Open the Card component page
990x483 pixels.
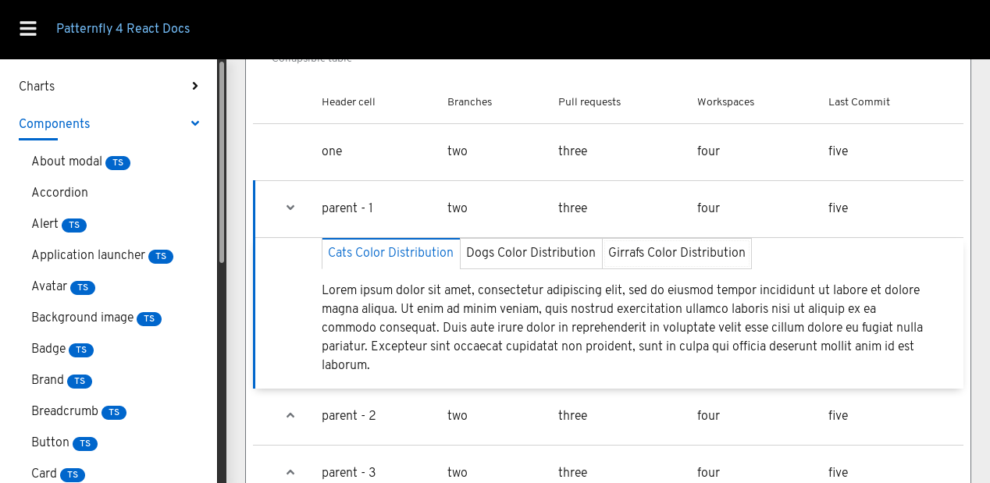45,474
